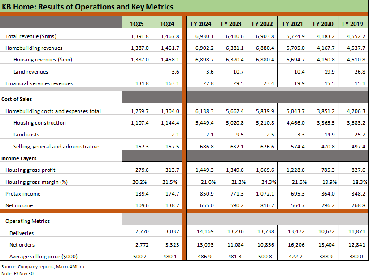The image size is (369, 279).
Task: Click FY 2024 deliveries value 14,169
Action: 205,231
